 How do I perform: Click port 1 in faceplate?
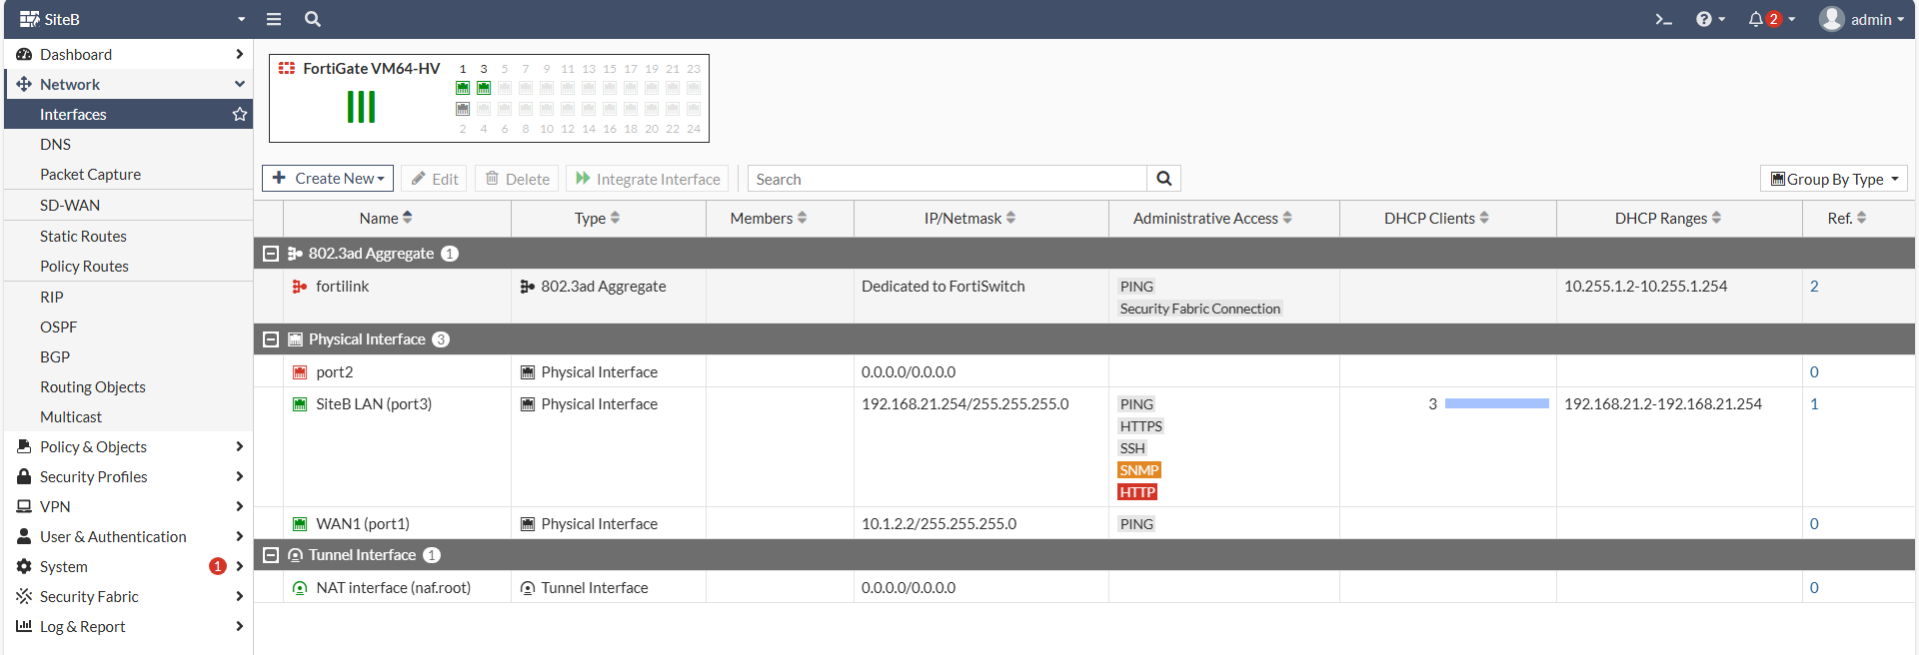463,88
